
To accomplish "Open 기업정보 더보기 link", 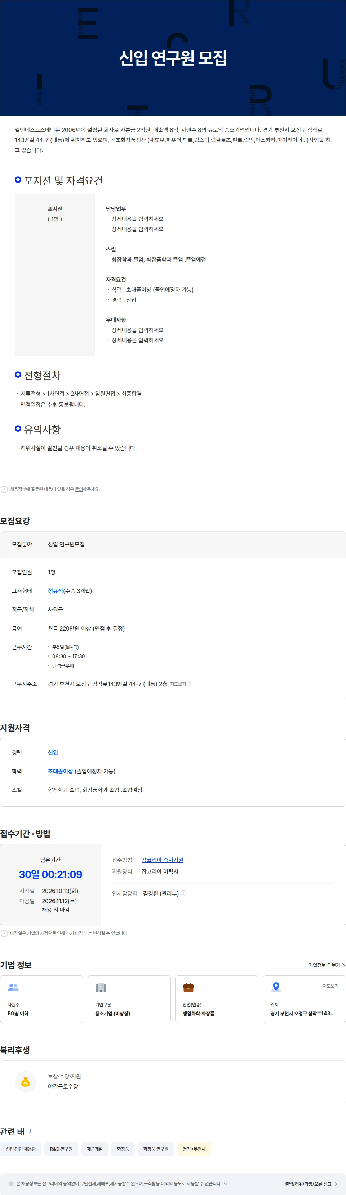I will pyautogui.click(x=324, y=965).
